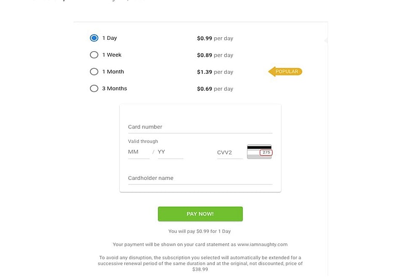
Task: Click the $1.39 per day price
Action: coord(215,72)
